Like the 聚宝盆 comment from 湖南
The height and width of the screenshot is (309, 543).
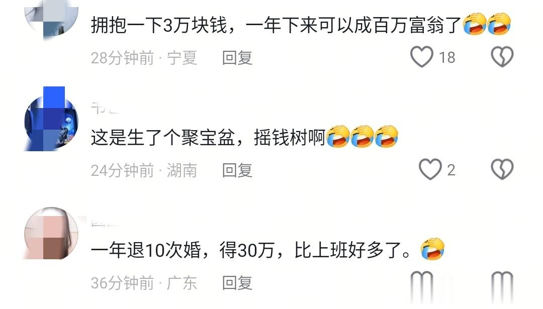coord(430,169)
